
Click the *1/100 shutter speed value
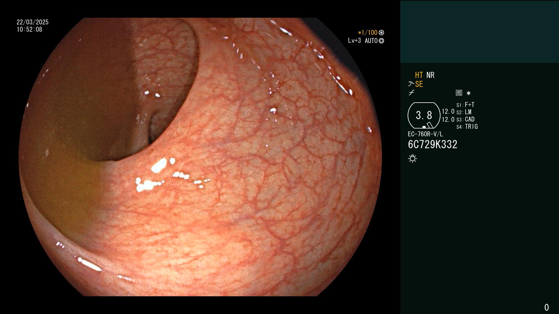tap(367, 33)
